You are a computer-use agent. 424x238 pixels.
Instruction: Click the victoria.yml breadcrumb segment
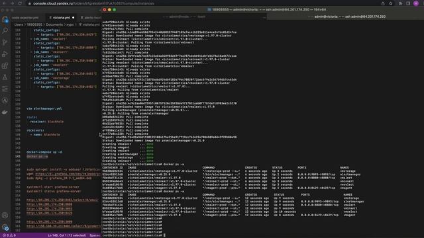point(89,24)
